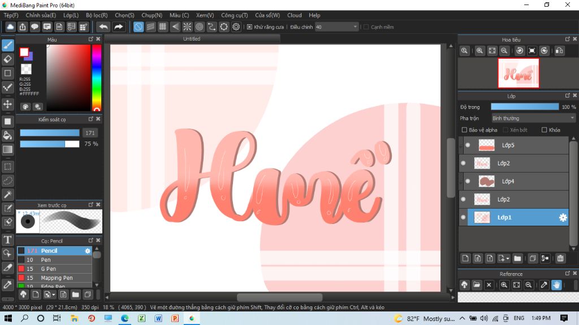Open add-layer dropdown arrow in layer panel
Viewport: 579px width, 325px height.
point(508,258)
